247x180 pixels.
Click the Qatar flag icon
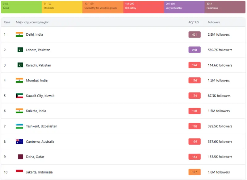click(x=20, y=157)
